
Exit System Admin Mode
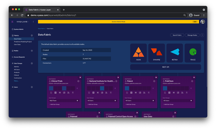click(195, 22)
